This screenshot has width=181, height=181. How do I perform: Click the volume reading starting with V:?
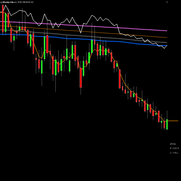174,148
